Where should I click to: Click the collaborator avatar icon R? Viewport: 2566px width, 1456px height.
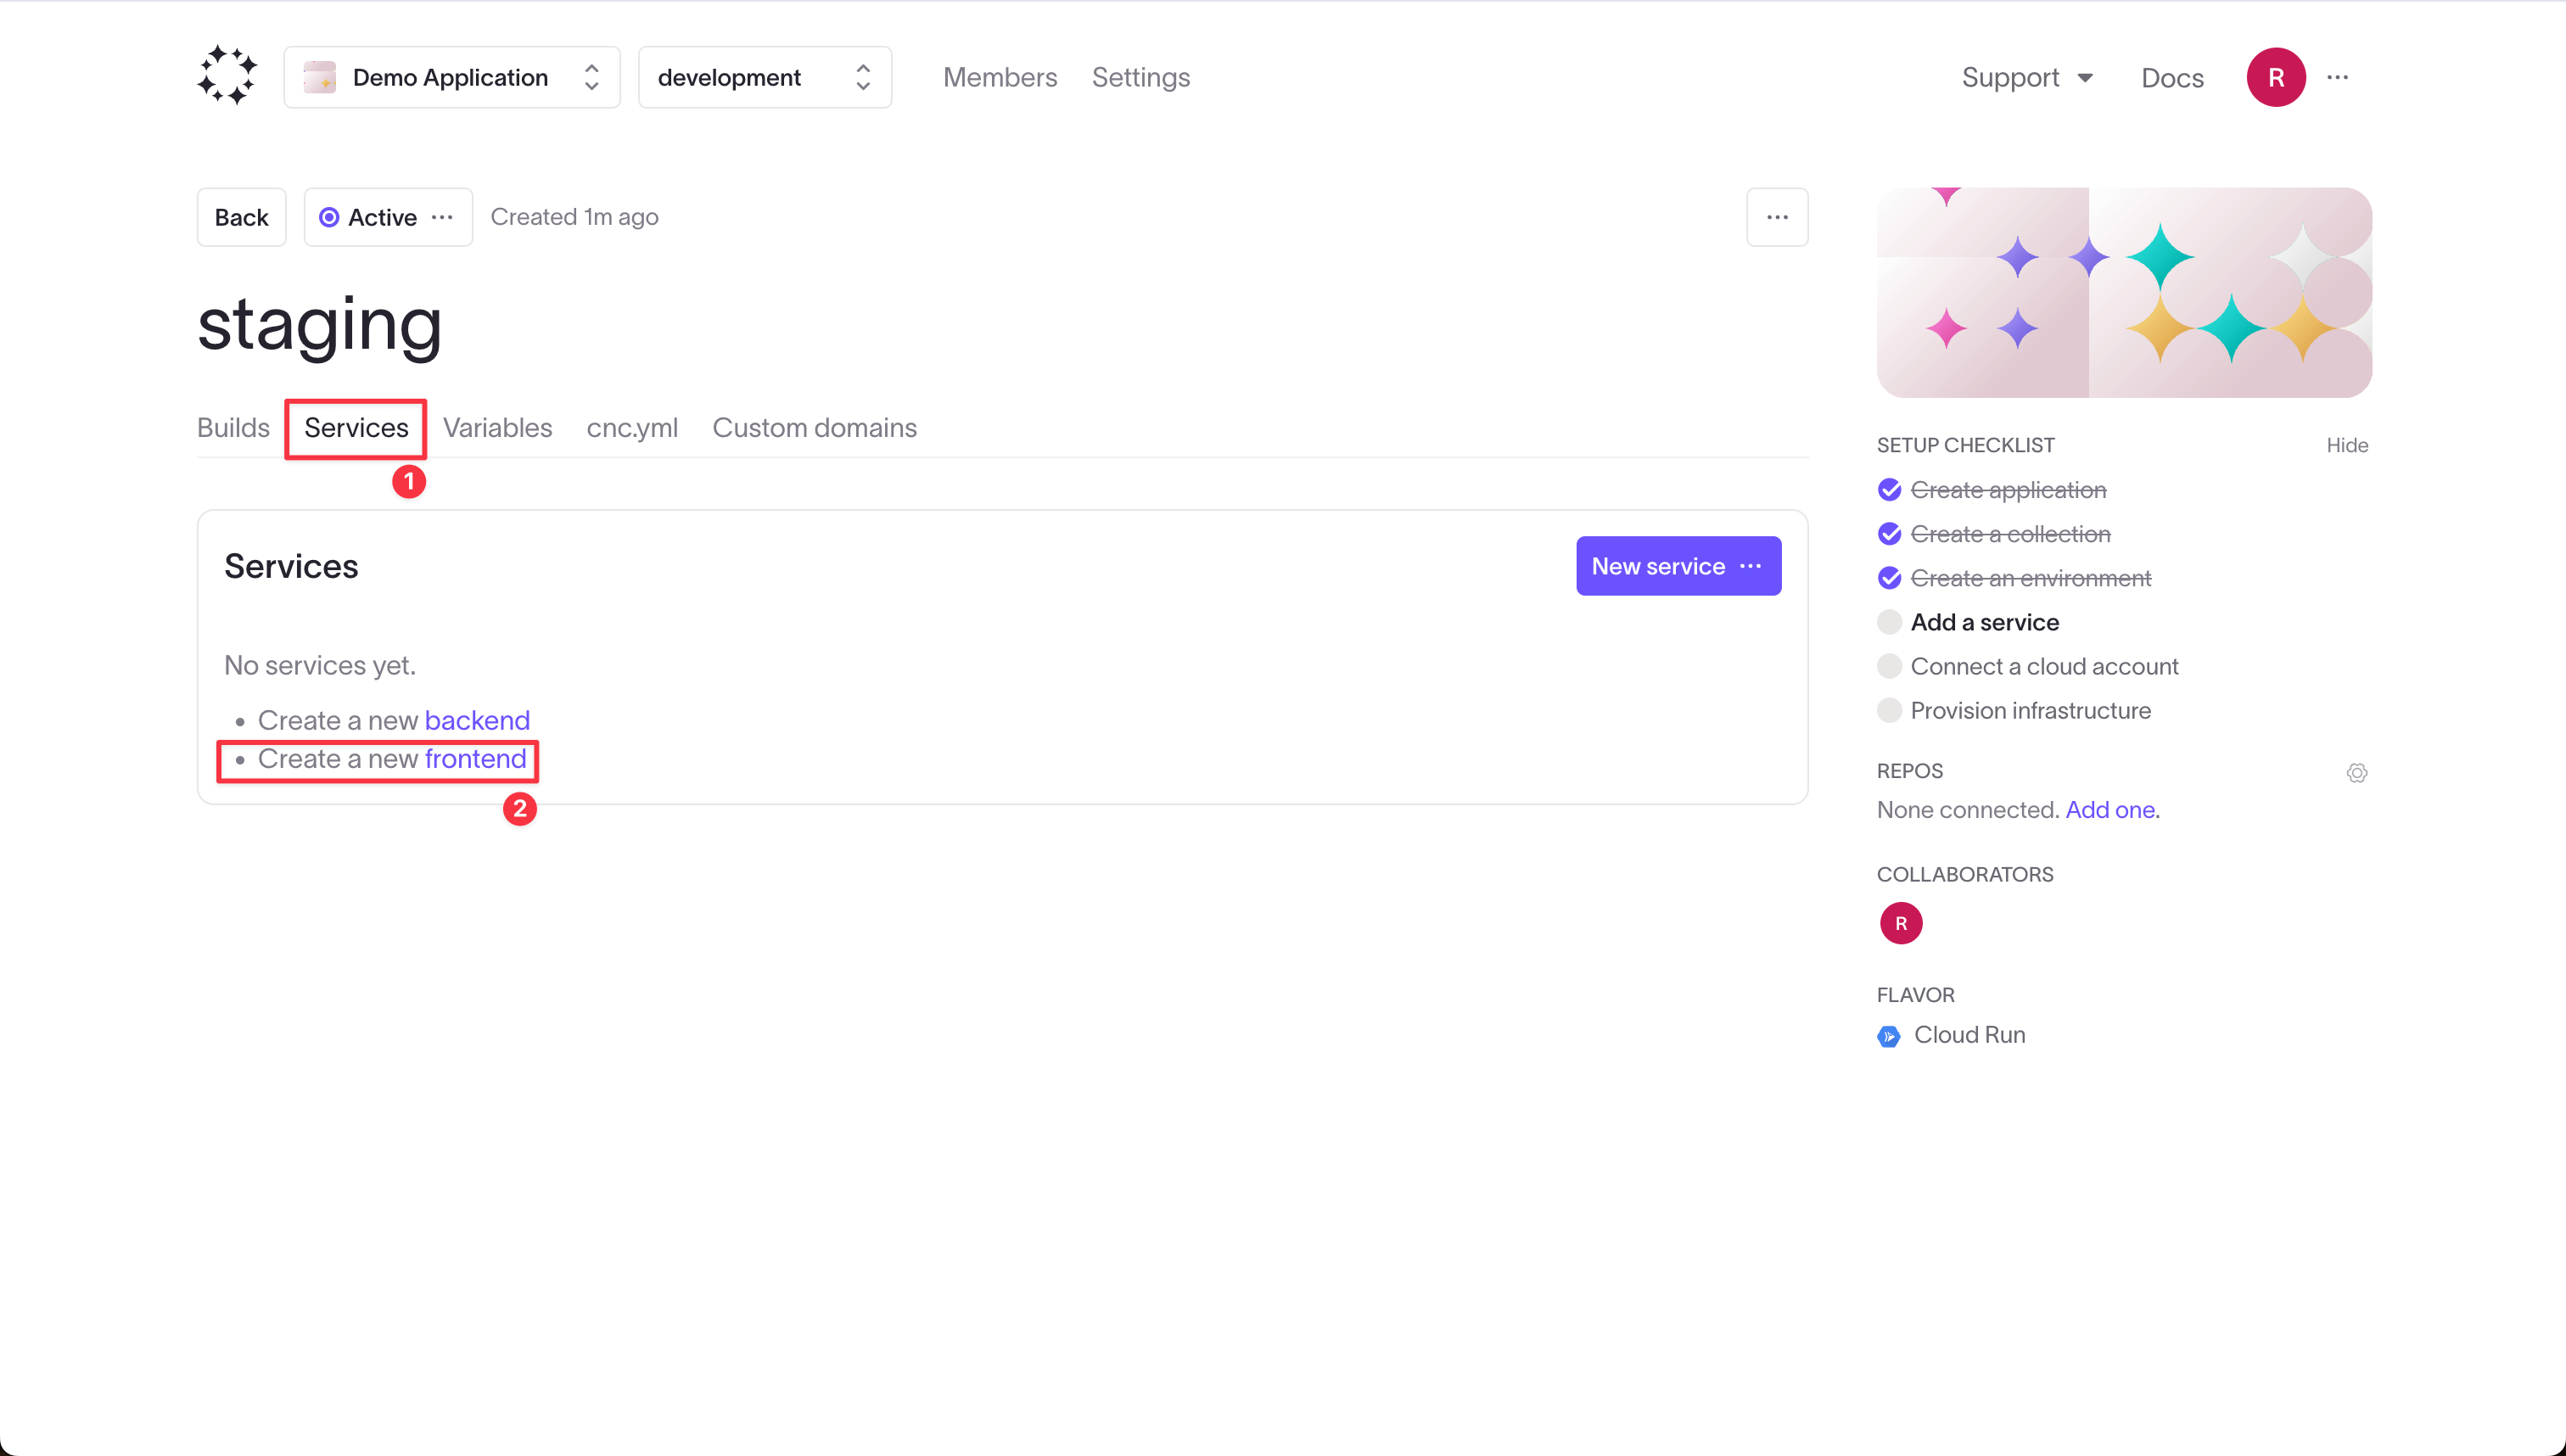pos(1900,922)
